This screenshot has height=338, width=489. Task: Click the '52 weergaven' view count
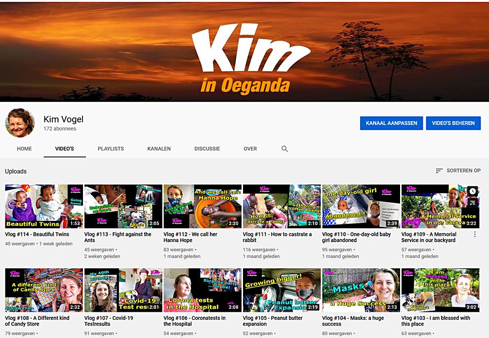coord(258,334)
